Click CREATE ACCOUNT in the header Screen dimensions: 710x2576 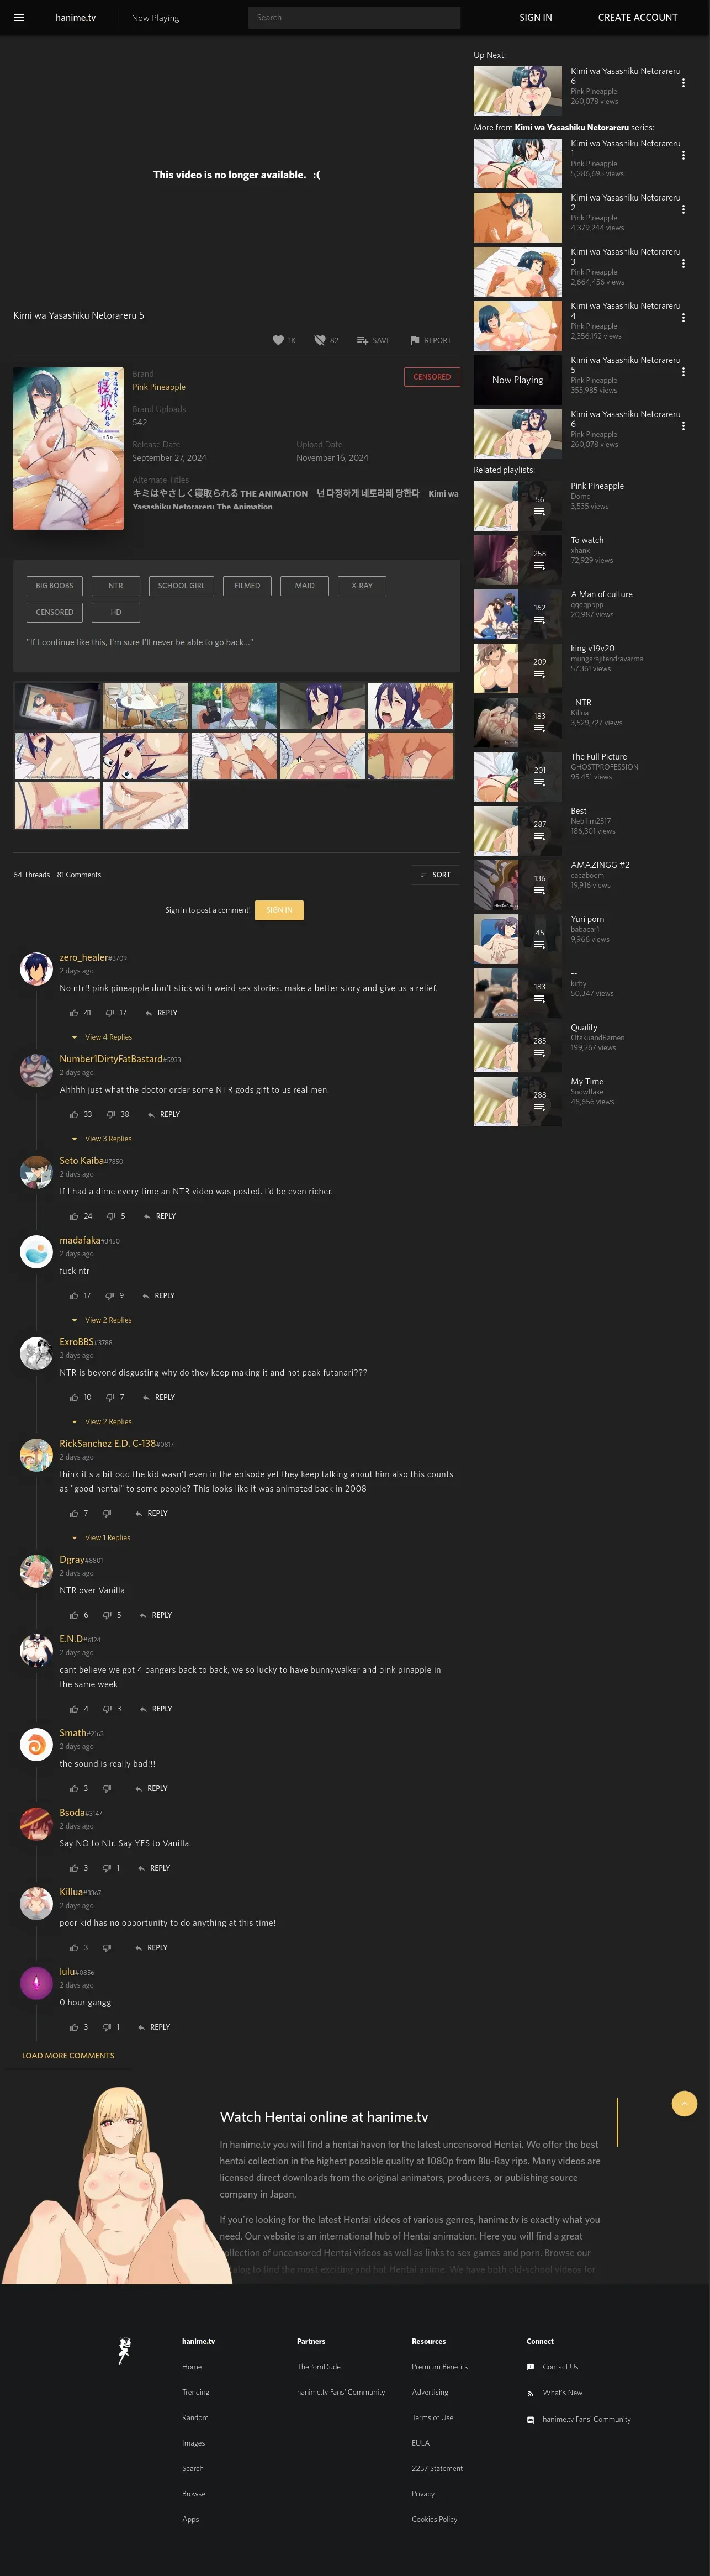[x=637, y=17]
